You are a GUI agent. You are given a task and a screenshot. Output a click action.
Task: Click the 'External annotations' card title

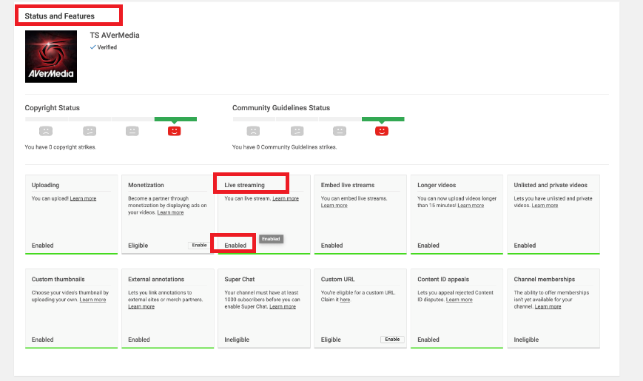(156, 280)
